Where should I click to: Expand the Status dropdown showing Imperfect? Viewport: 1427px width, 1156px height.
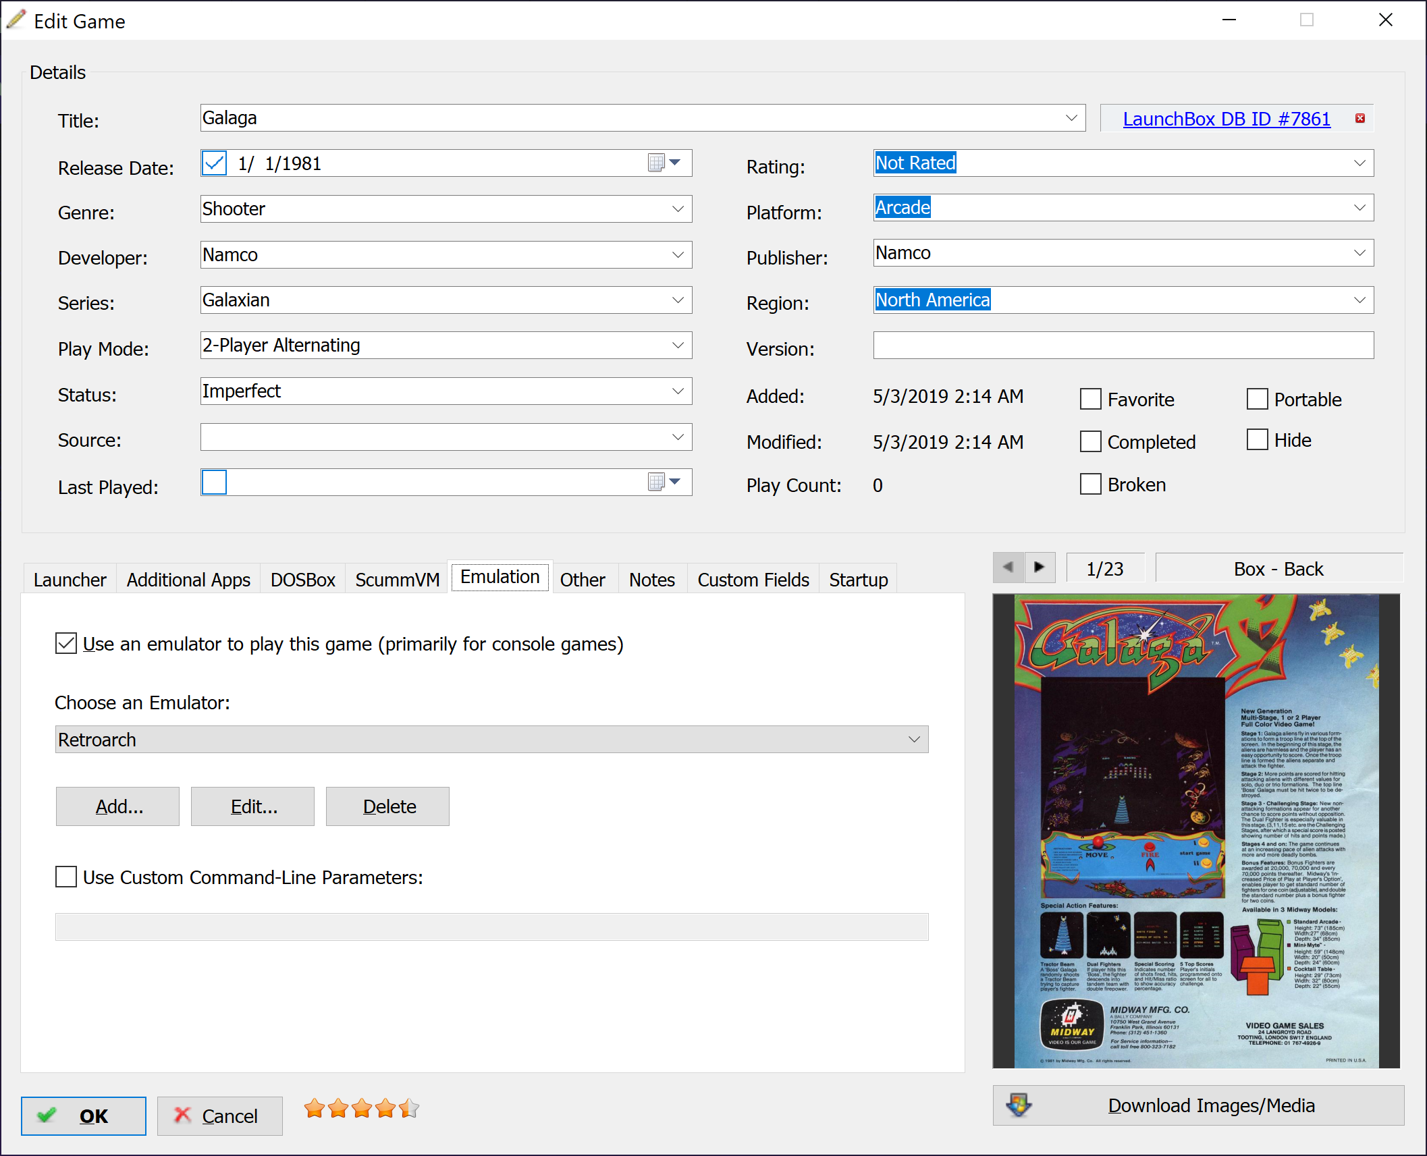click(x=678, y=391)
